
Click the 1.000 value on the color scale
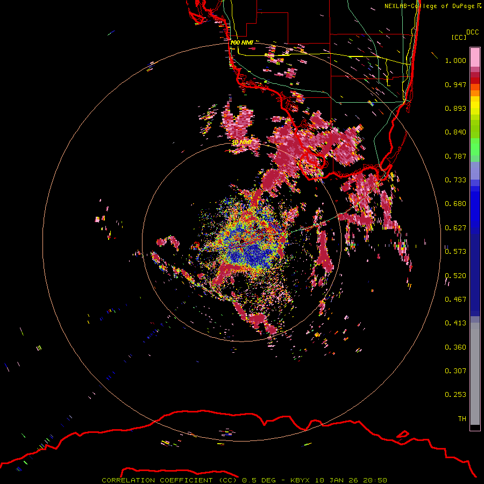click(455, 60)
